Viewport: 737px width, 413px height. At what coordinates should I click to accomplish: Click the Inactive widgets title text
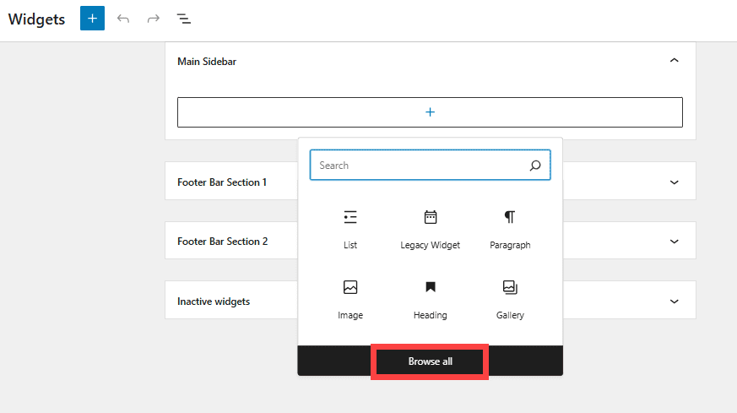coord(213,302)
